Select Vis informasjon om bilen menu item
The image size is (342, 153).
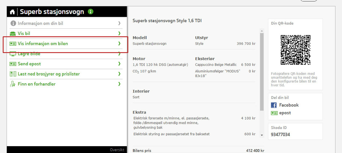43,44
